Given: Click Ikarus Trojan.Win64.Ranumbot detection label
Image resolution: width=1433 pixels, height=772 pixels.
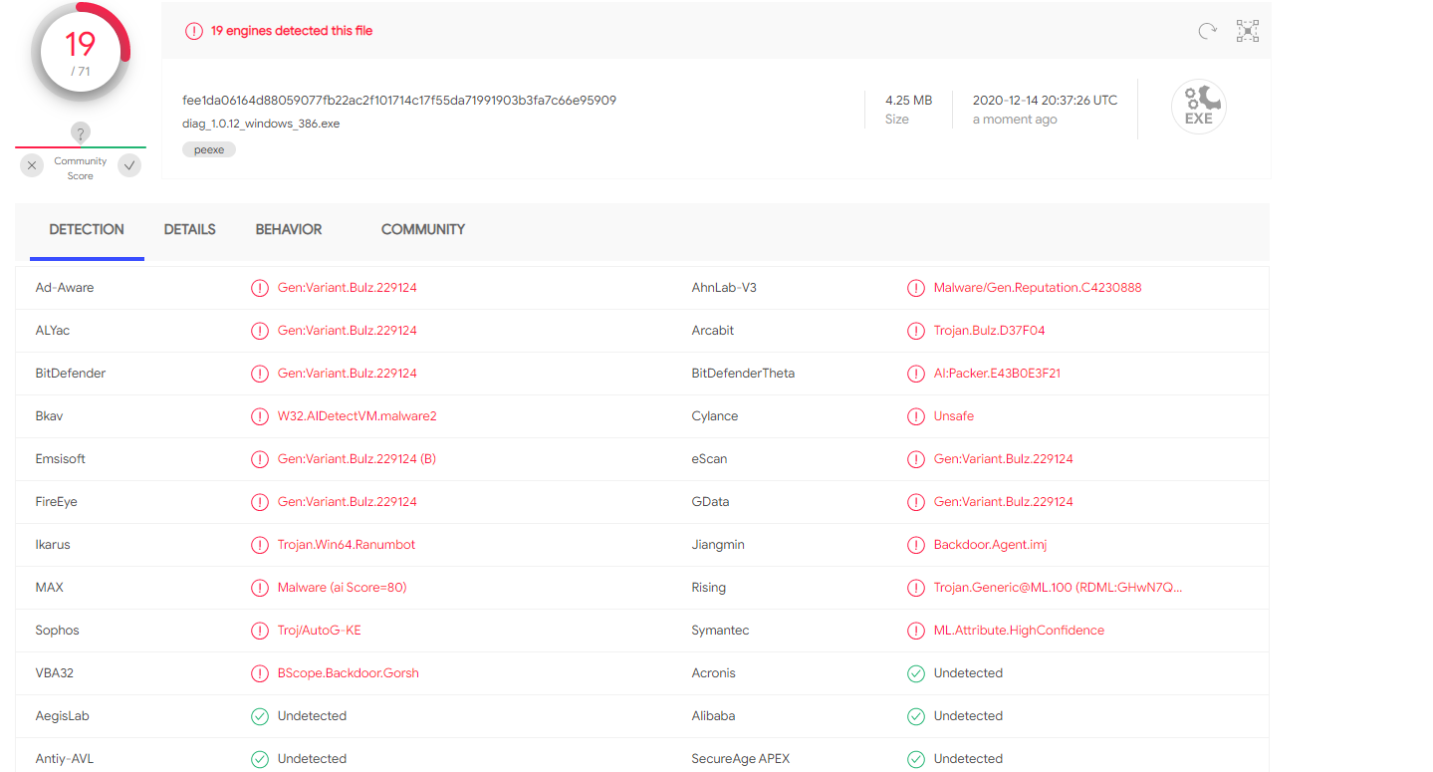Looking at the screenshot, I should [x=347, y=545].
